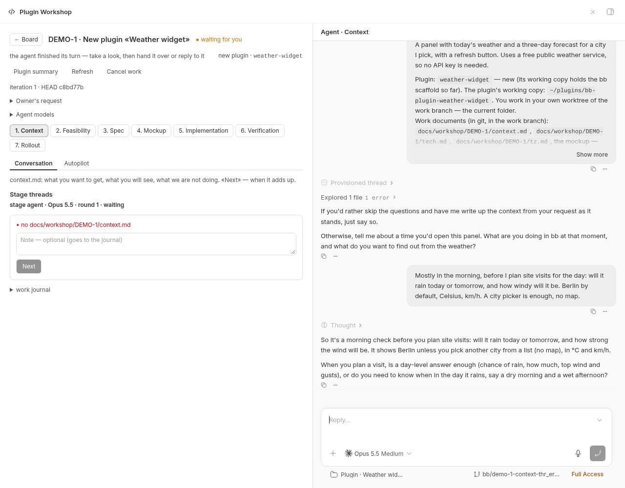Select the 1. Context stage tab
This screenshot has height=488, width=625.
pyautogui.click(x=29, y=131)
